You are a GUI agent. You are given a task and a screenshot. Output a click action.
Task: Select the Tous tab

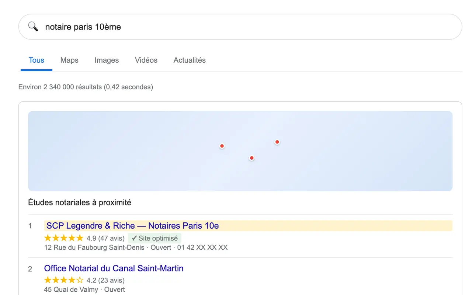(x=37, y=60)
